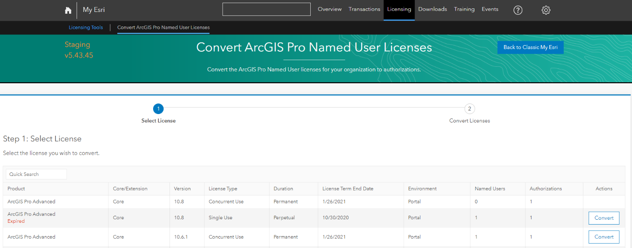
Task: Sort by Product column header
Action: pyautogui.click(x=16, y=189)
